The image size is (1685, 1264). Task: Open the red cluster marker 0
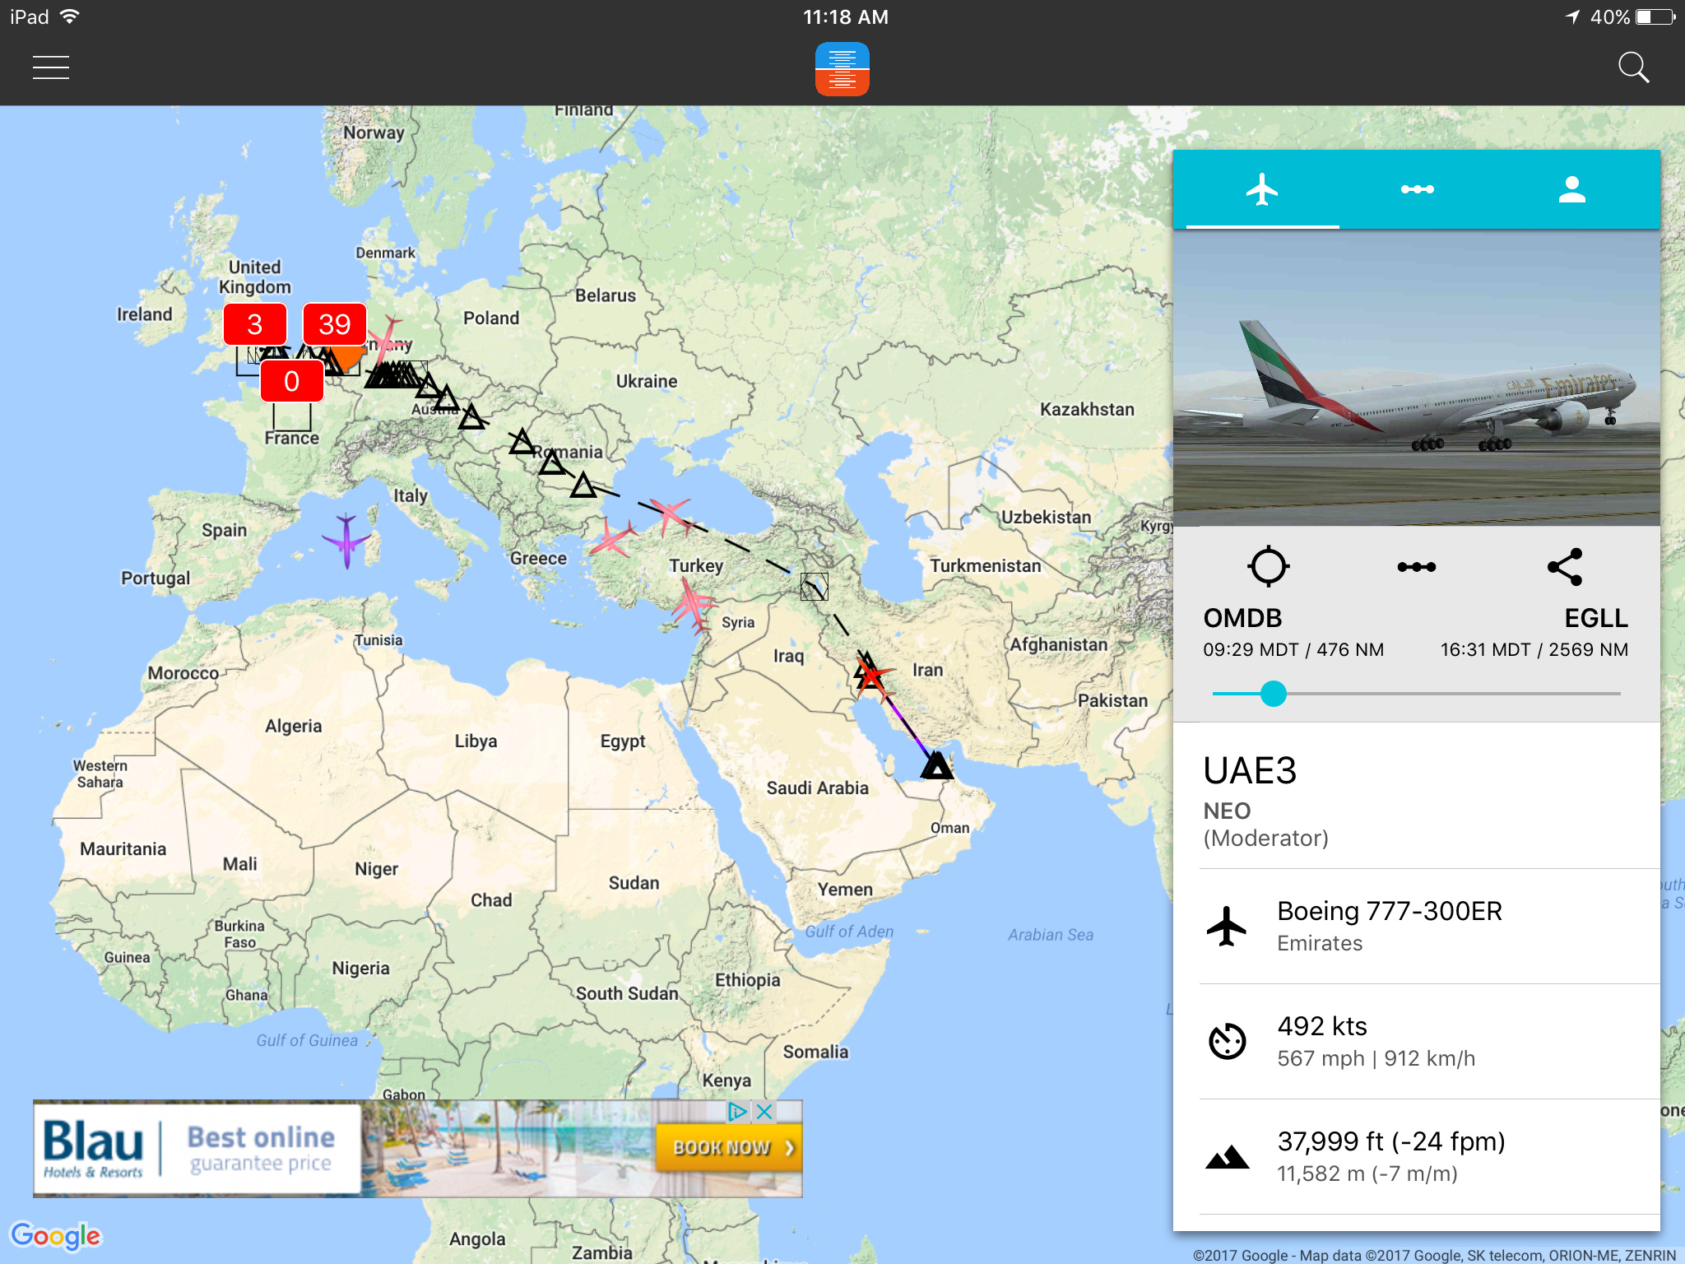click(292, 382)
